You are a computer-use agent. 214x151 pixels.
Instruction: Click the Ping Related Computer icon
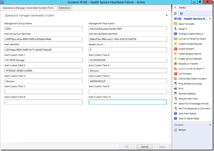click(x=176, y=83)
